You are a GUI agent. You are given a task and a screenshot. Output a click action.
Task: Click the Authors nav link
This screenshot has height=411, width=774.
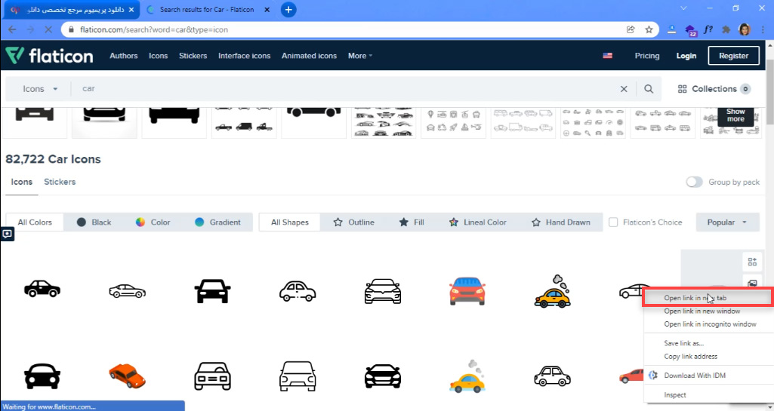123,56
